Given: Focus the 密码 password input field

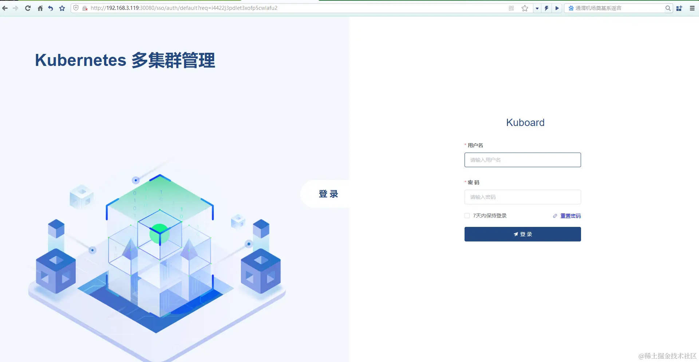Looking at the screenshot, I should tap(522, 197).
